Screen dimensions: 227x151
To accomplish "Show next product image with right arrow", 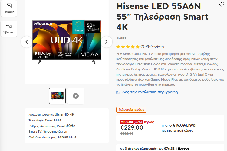I will point(107,42).
